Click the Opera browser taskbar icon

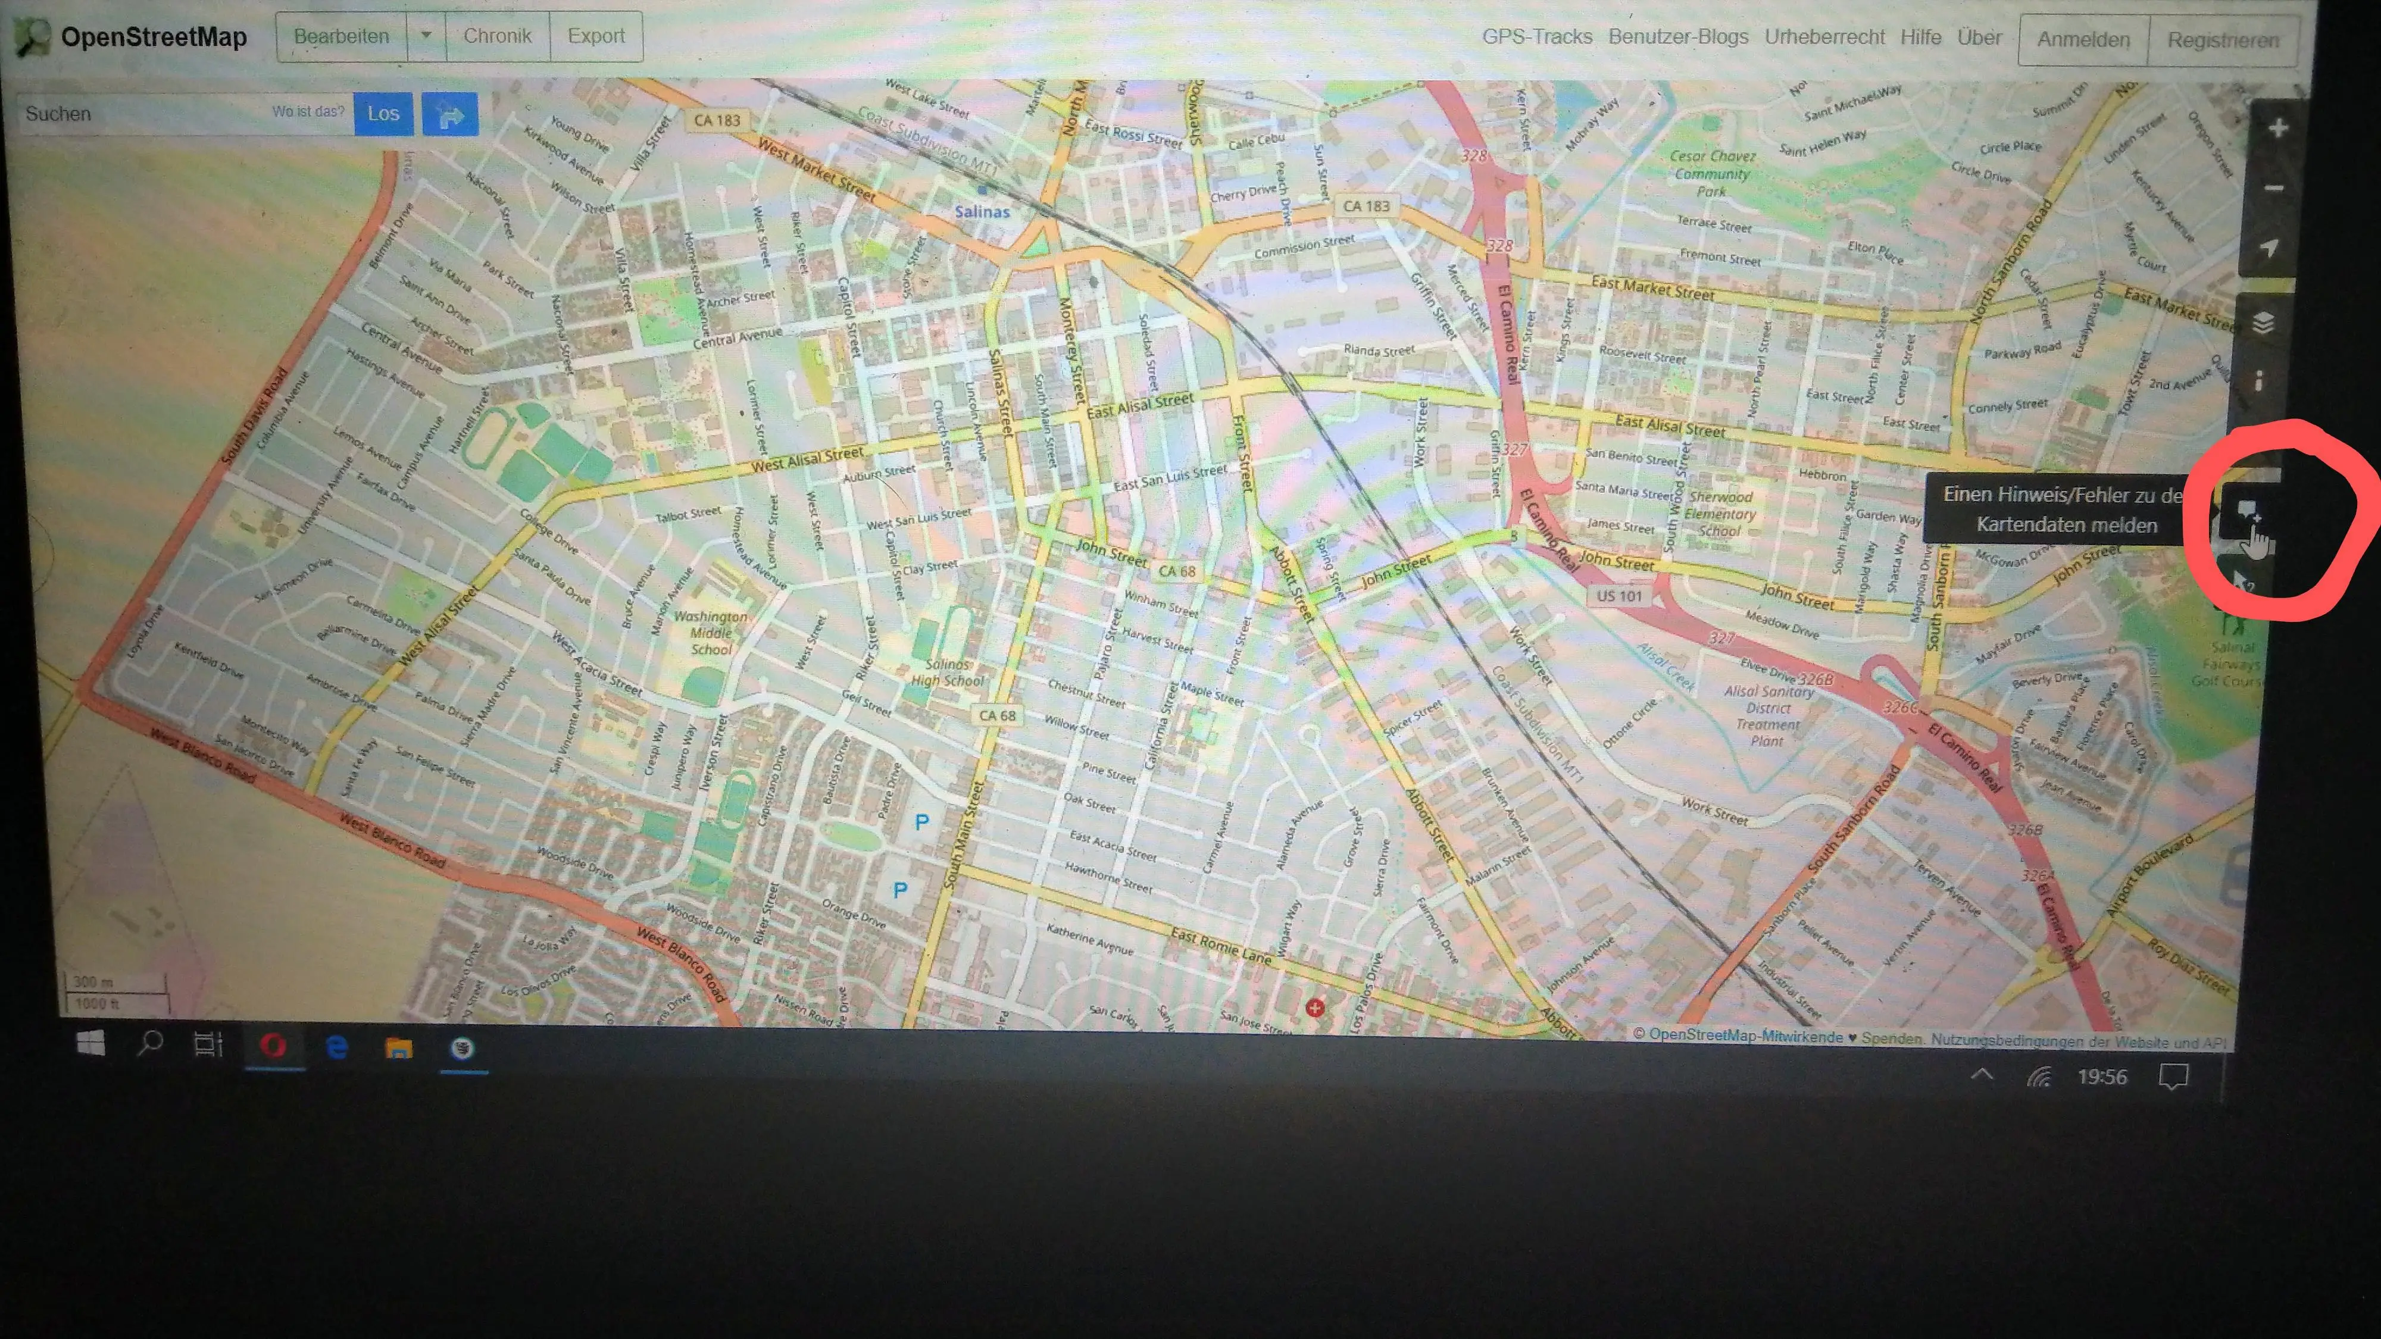point(273,1046)
